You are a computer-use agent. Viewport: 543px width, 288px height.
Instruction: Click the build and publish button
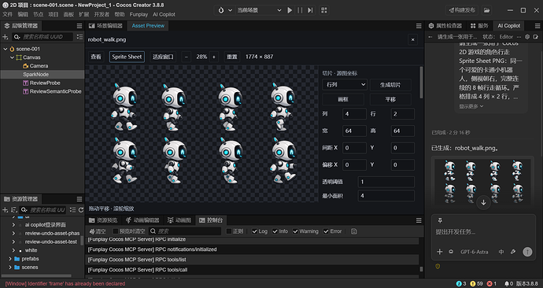pyautogui.click(x=462, y=10)
